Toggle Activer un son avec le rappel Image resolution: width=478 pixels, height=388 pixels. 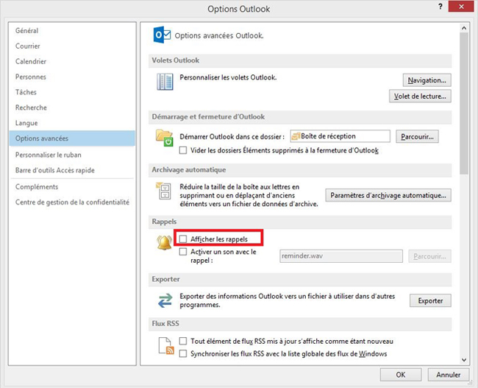coord(183,252)
